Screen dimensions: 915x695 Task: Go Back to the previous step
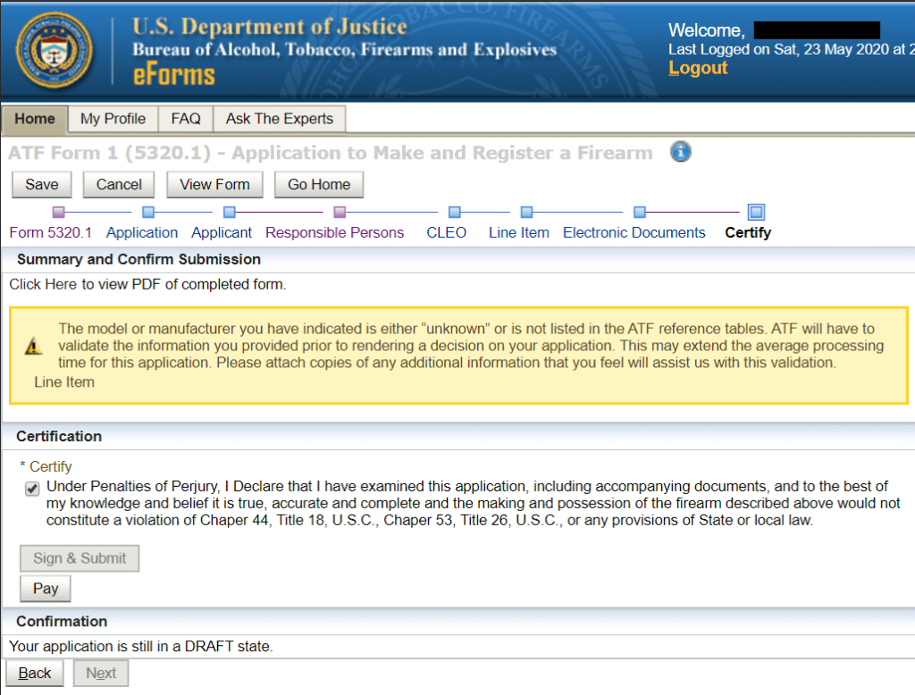(35, 674)
